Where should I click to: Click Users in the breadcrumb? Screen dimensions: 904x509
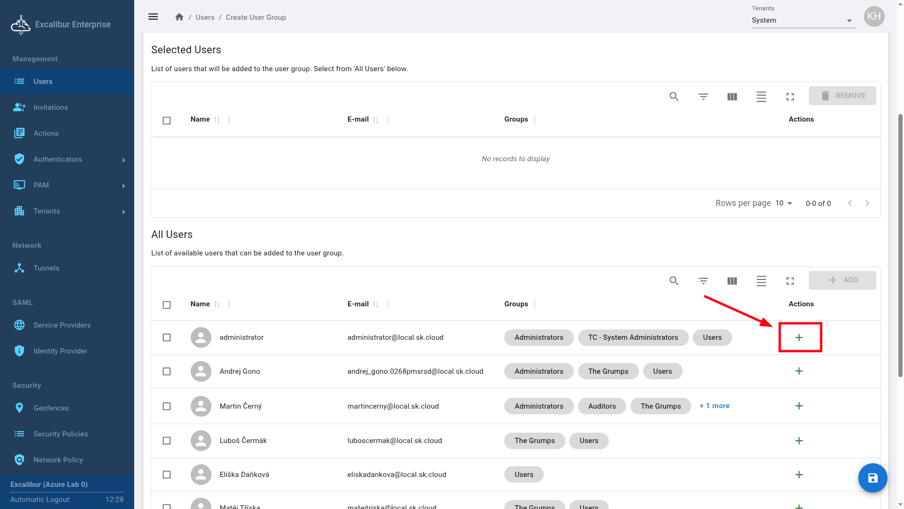(x=205, y=17)
